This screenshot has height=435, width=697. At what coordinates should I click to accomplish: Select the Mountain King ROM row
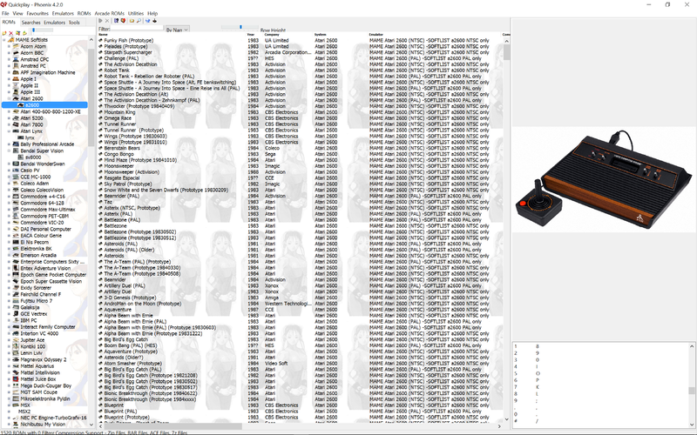click(119, 112)
